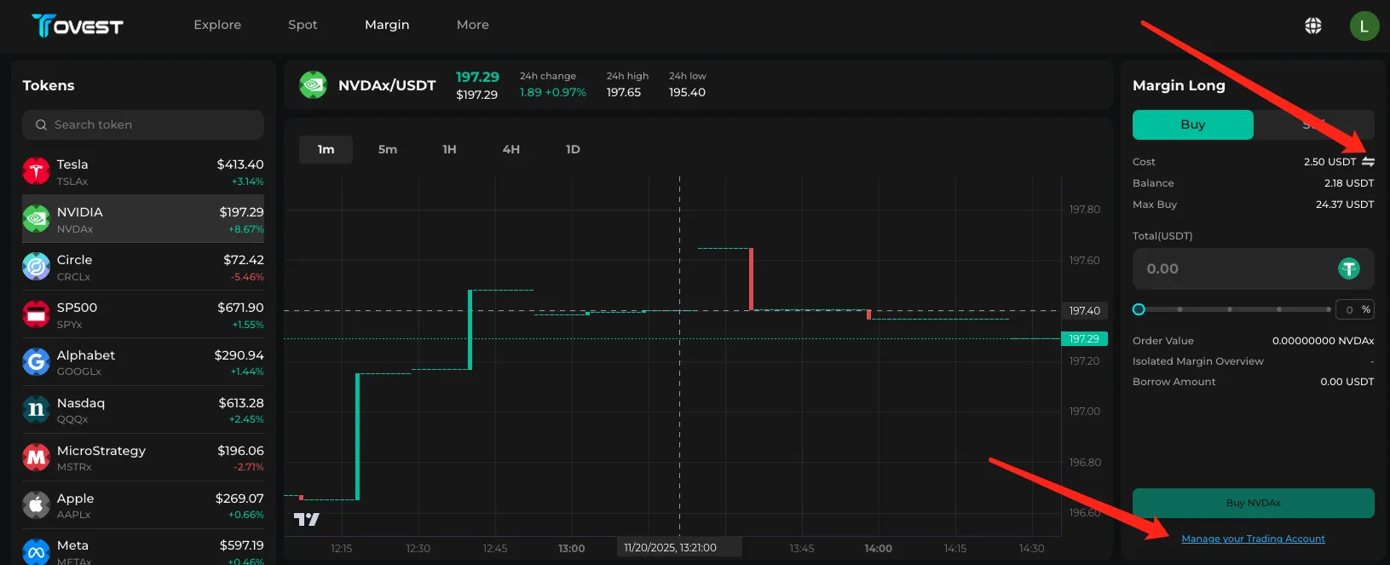1390x565 pixels.
Task: Open the globe language selector
Action: click(x=1313, y=26)
